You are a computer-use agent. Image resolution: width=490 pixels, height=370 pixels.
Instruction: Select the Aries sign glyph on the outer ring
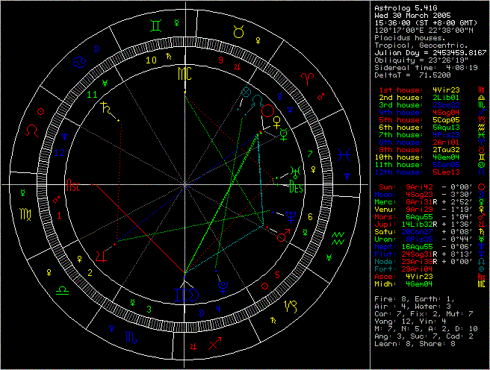307,76
